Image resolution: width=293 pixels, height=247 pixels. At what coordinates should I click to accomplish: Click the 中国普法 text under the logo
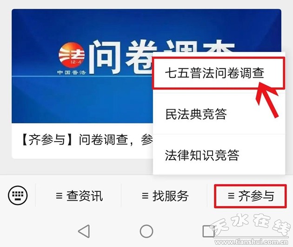[x=71, y=72]
